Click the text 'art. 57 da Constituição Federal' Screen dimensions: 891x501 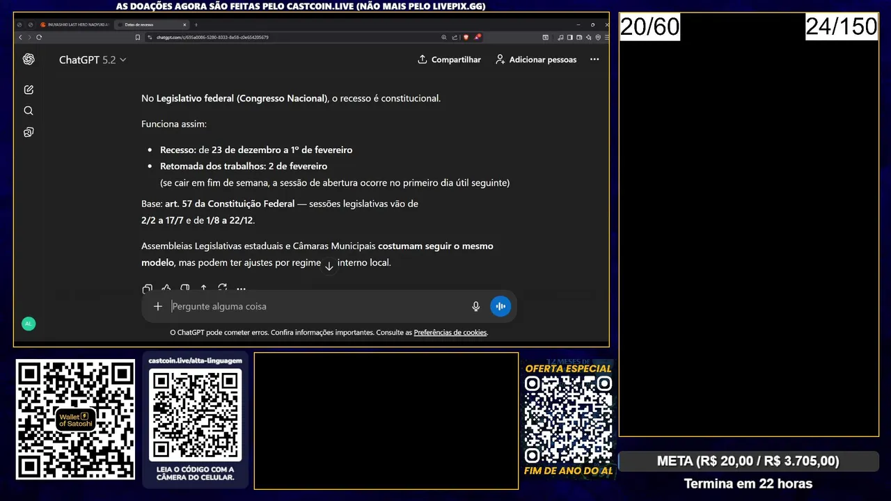(230, 204)
